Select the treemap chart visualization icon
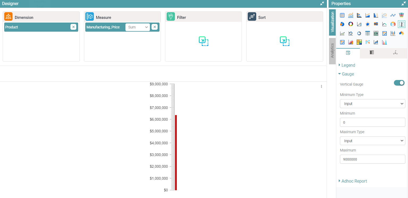This screenshot has width=408, height=198. (x=359, y=42)
